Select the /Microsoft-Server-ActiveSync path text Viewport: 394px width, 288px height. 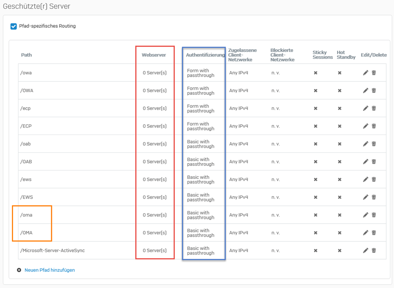click(x=52, y=251)
